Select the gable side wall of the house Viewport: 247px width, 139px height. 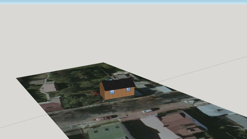(x=102, y=92)
